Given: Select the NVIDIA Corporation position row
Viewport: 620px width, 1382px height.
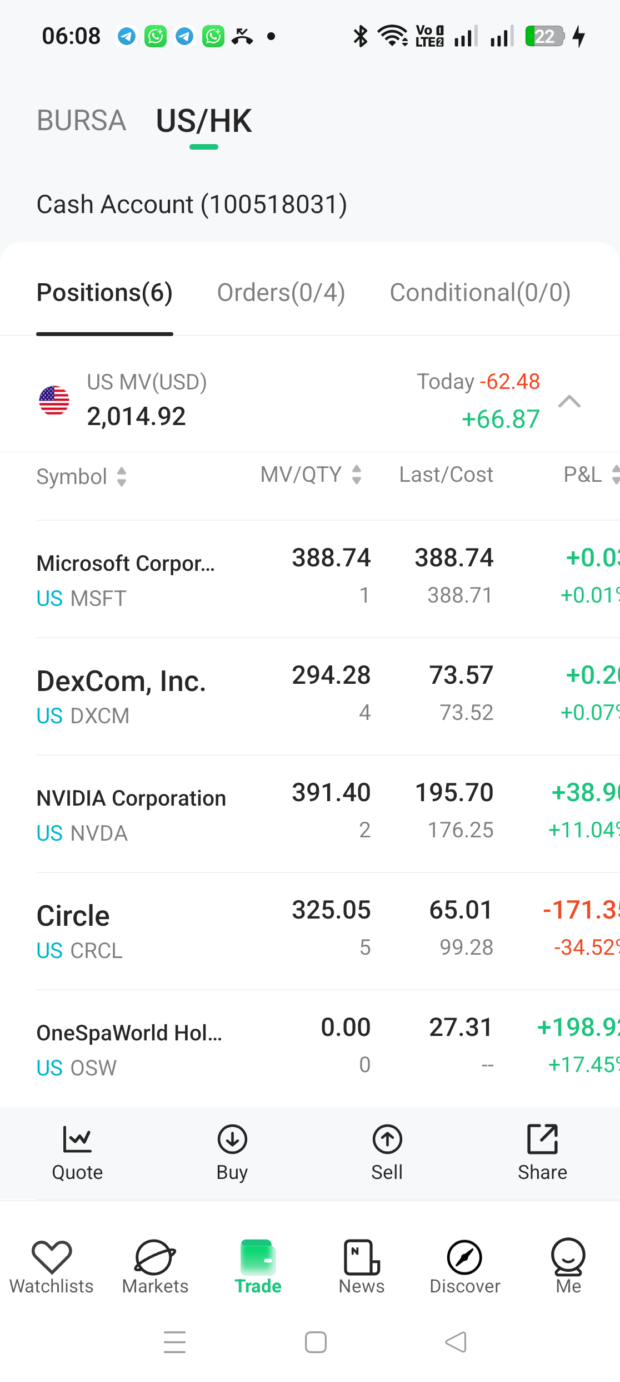Looking at the screenshot, I should click(x=328, y=813).
